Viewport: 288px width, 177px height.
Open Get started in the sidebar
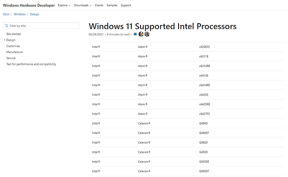(x=13, y=34)
